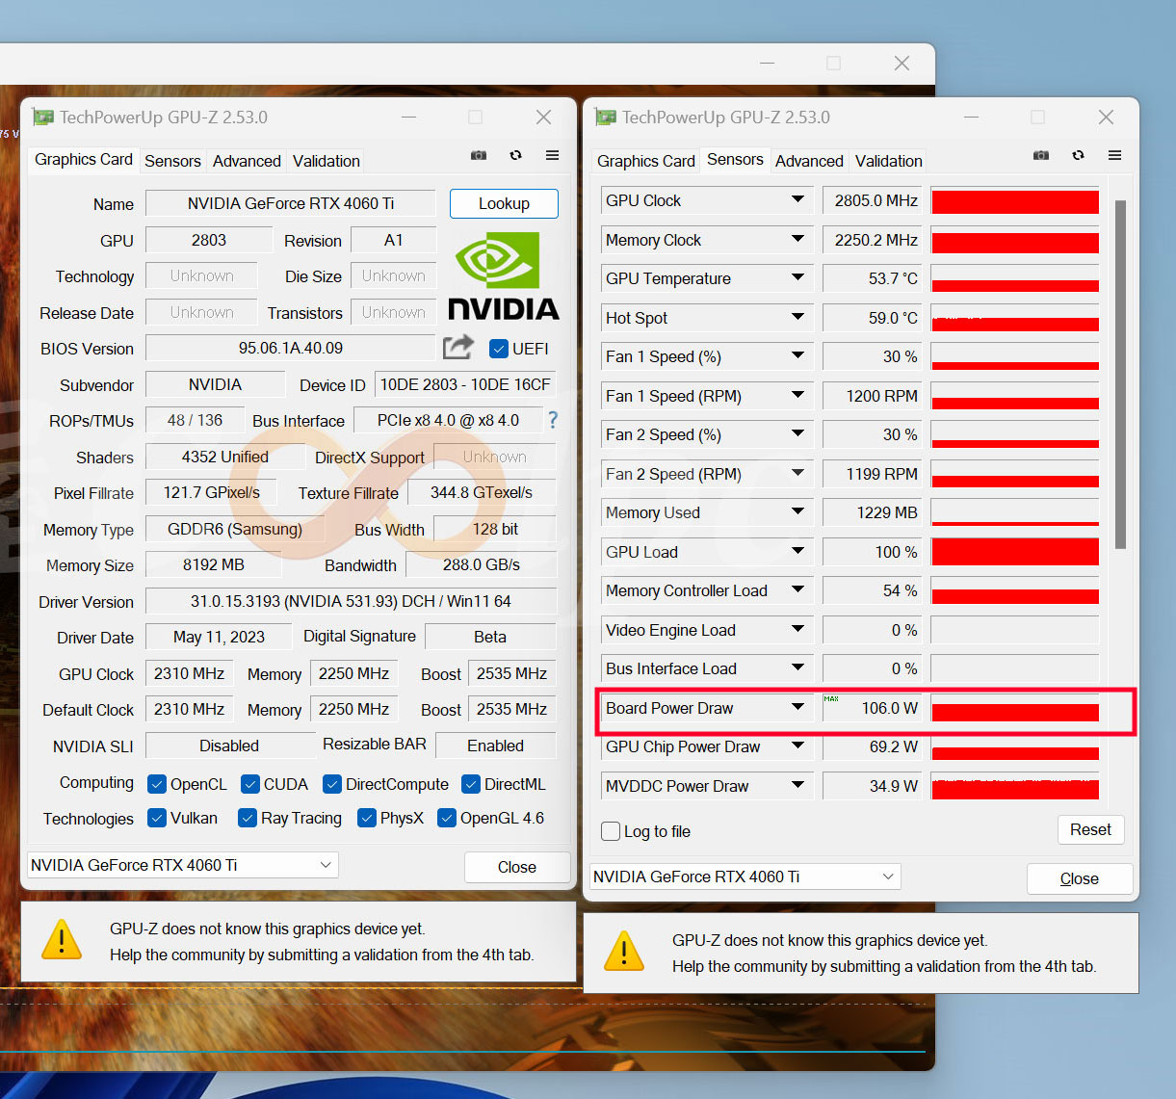
Task: Click the BIOS export share icon
Action: click(x=458, y=347)
